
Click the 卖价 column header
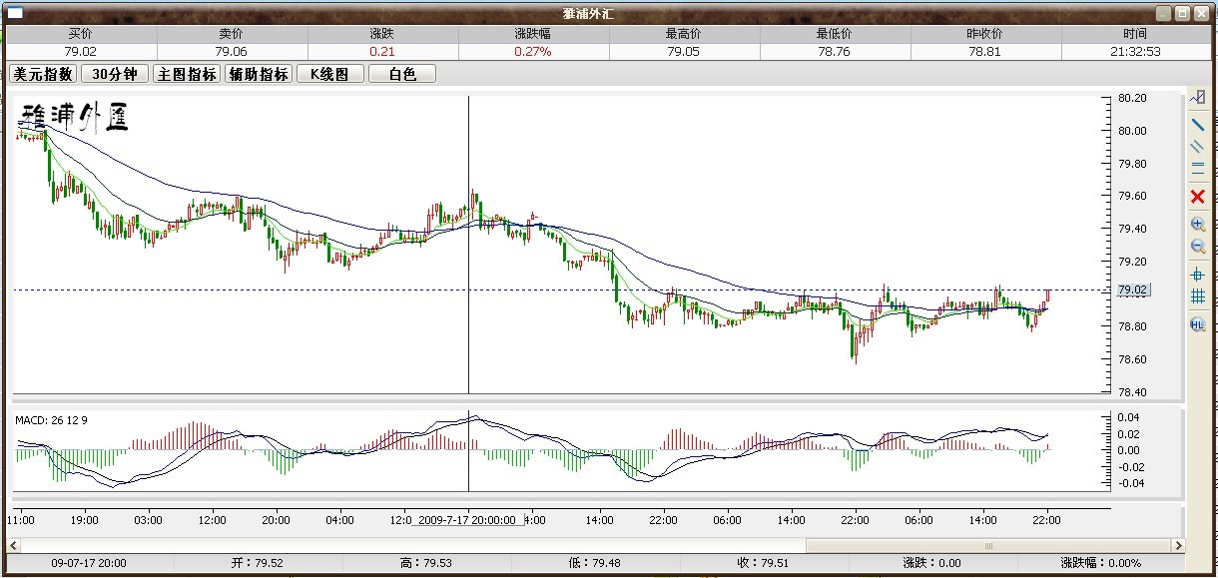tap(232, 34)
